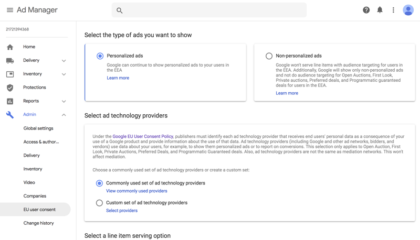
Task: Click the Help question mark icon
Action: (x=366, y=10)
